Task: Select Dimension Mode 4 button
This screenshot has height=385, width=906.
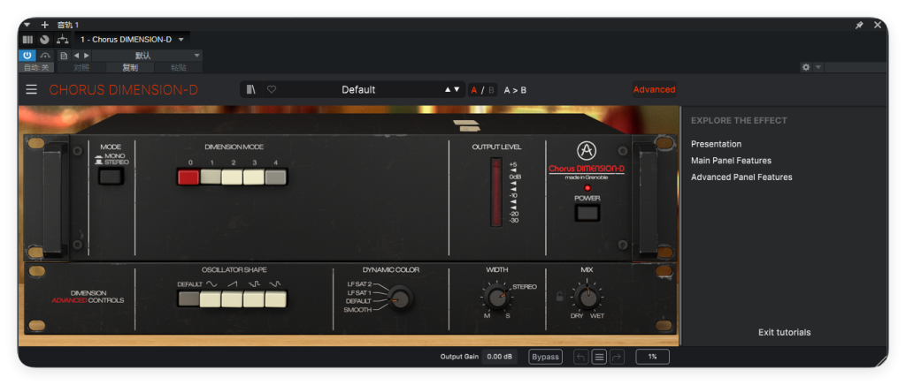Action: pyautogui.click(x=276, y=177)
